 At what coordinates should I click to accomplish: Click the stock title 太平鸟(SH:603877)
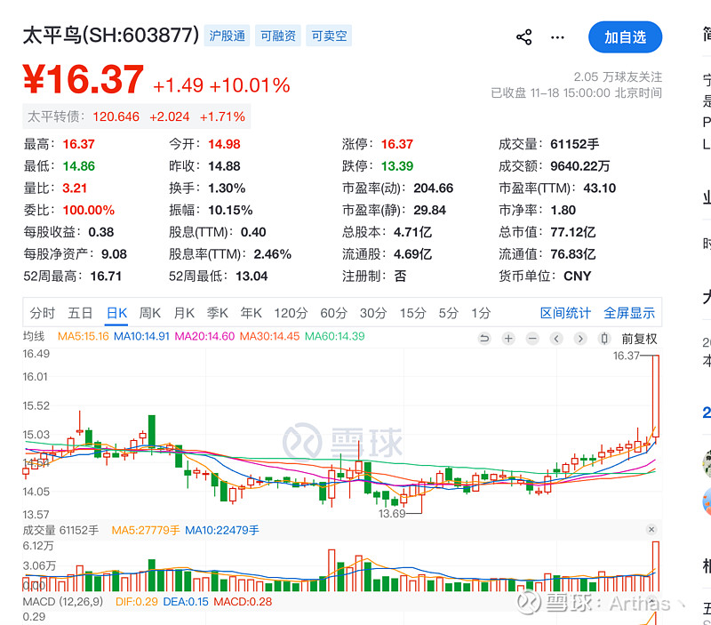point(111,36)
